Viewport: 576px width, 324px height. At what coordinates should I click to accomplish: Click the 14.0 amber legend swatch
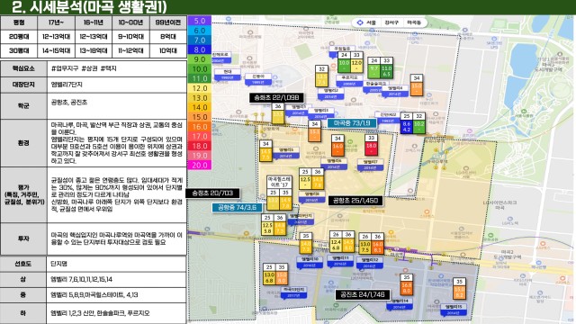click(200, 107)
